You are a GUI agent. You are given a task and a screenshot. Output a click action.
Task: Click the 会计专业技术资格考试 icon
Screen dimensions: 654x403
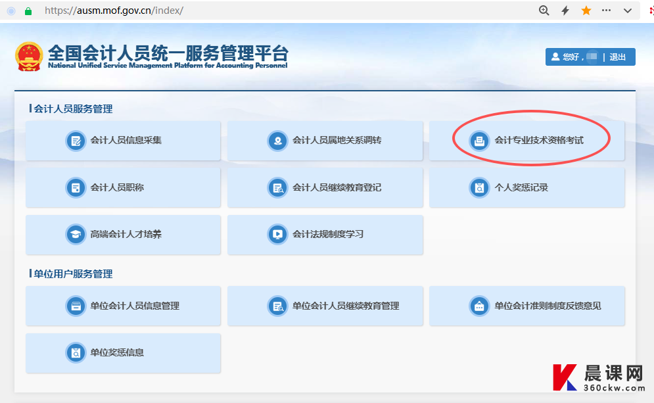tap(479, 141)
